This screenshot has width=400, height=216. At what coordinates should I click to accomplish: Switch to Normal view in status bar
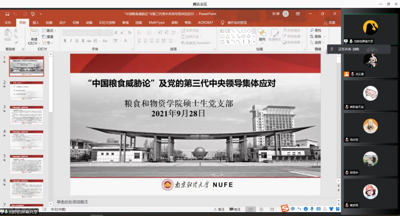point(250,209)
